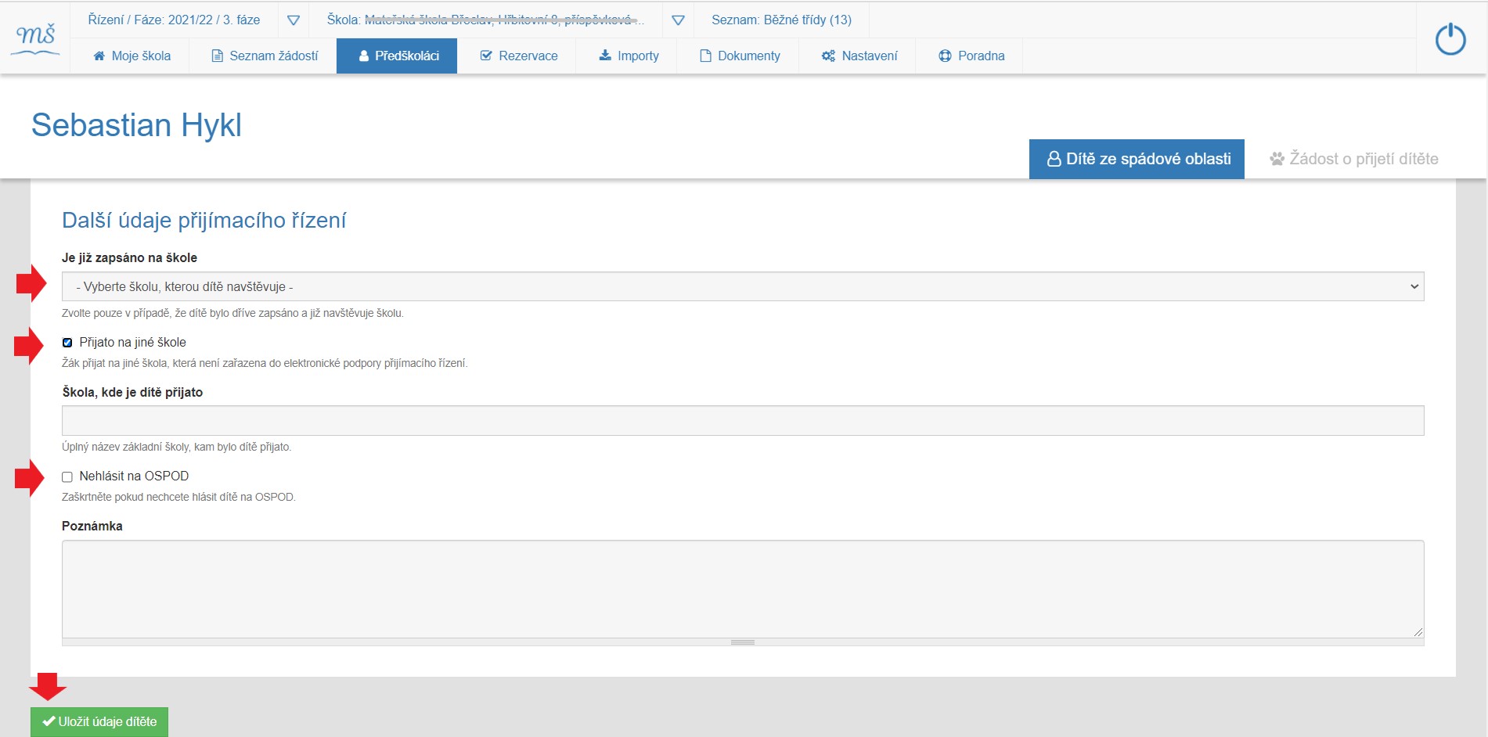Click the checkmark icon on Uložit údaje dítěte

[x=49, y=721]
